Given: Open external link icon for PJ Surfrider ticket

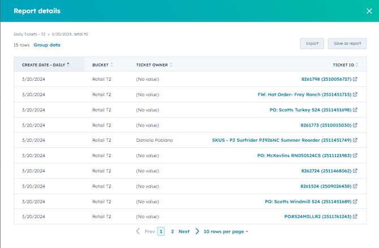Looking at the screenshot, I should pos(355,141).
